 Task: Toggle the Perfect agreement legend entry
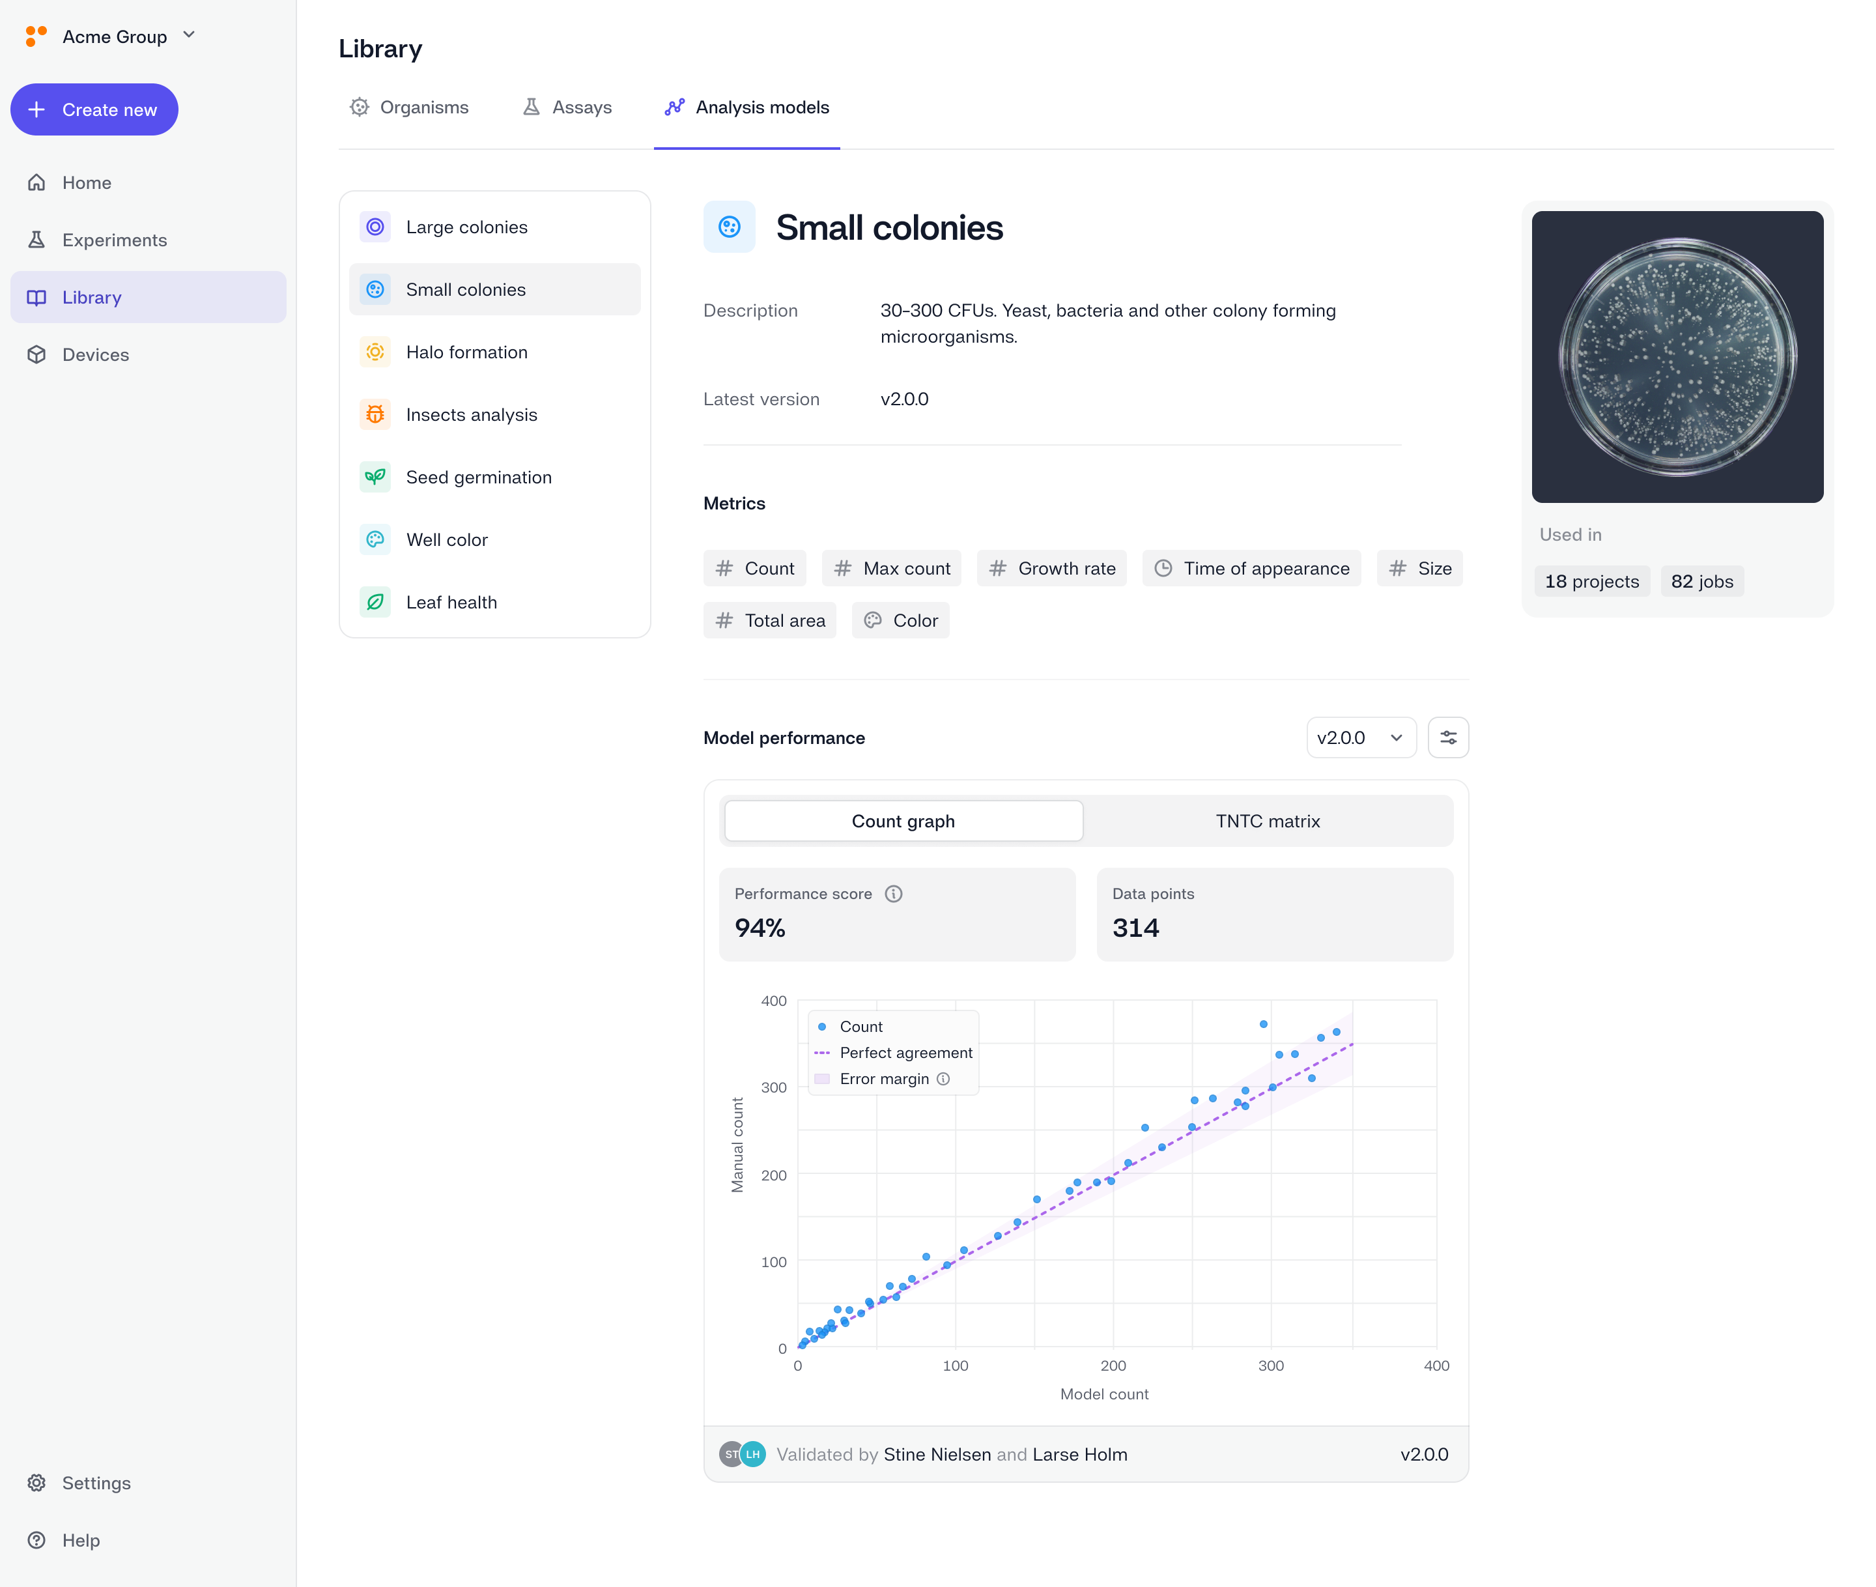893,1053
